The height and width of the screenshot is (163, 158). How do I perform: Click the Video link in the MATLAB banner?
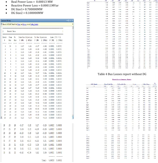19,24
